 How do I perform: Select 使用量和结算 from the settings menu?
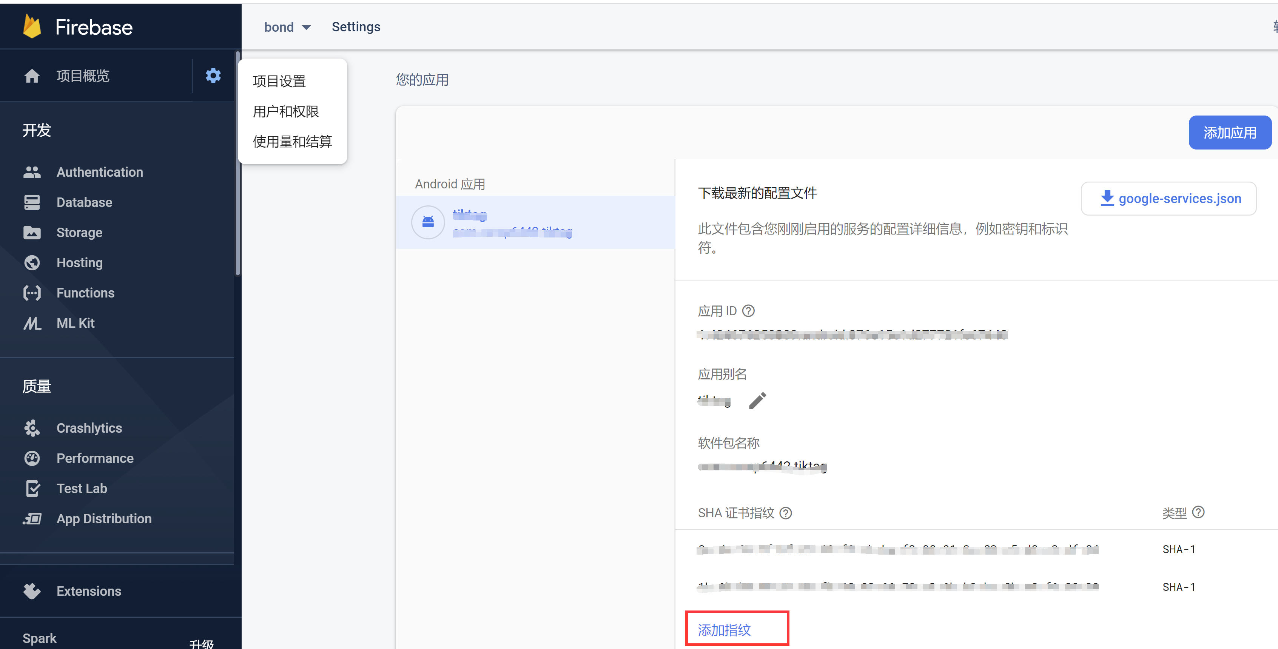pyautogui.click(x=293, y=142)
